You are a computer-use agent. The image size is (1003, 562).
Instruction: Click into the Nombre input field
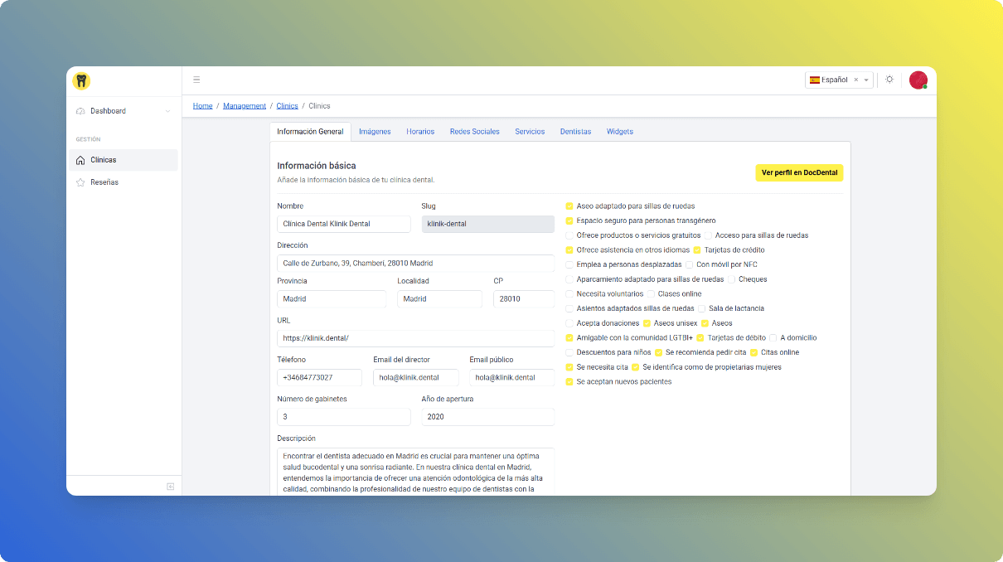(x=343, y=224)
